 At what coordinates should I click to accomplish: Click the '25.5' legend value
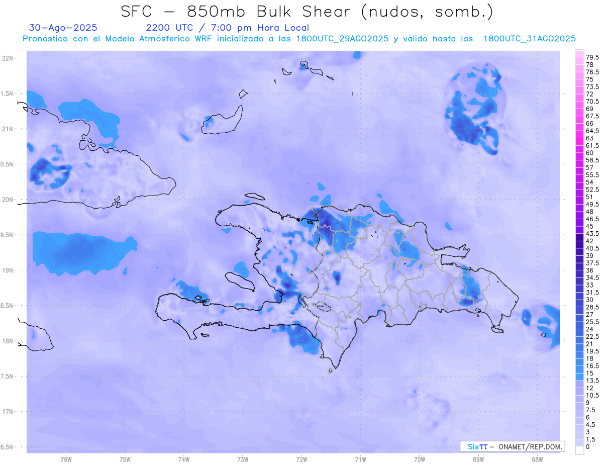pyautogui.click(x=593, y=322)
